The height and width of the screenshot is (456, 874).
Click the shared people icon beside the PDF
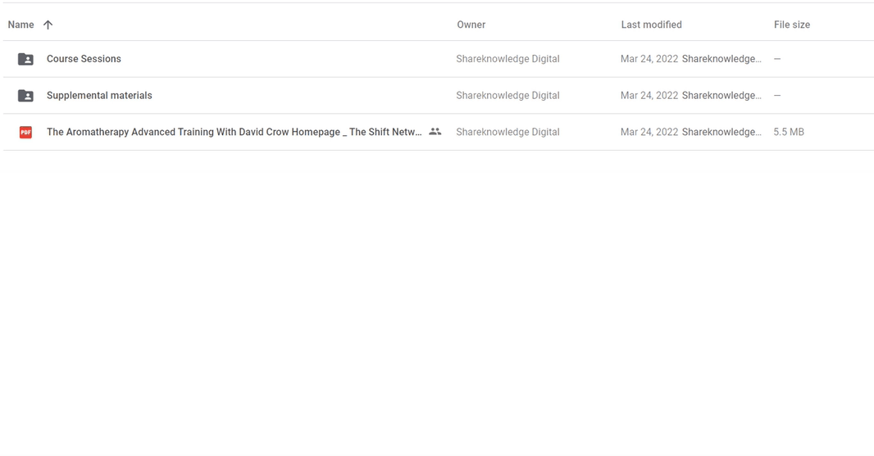tap(435, 132)
